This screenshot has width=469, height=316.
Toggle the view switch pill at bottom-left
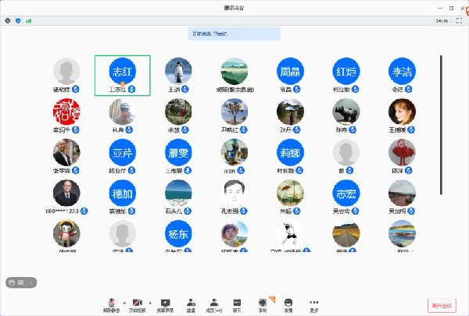[x=19, y=282]
